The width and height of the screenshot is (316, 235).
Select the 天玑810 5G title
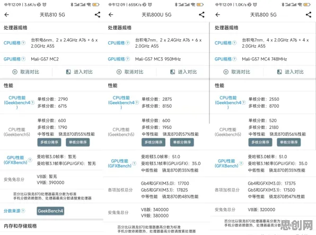pyautogui.click(x=52, y=14)
